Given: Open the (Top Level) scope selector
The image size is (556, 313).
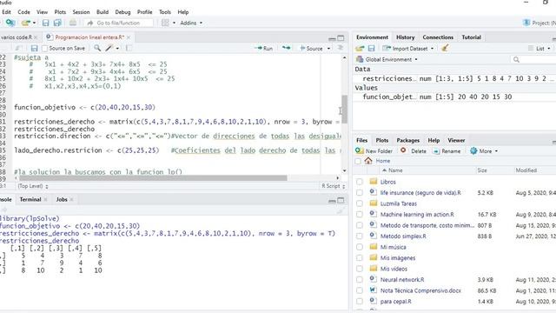Looking at the screenshot, I should (x=33, y=186).
